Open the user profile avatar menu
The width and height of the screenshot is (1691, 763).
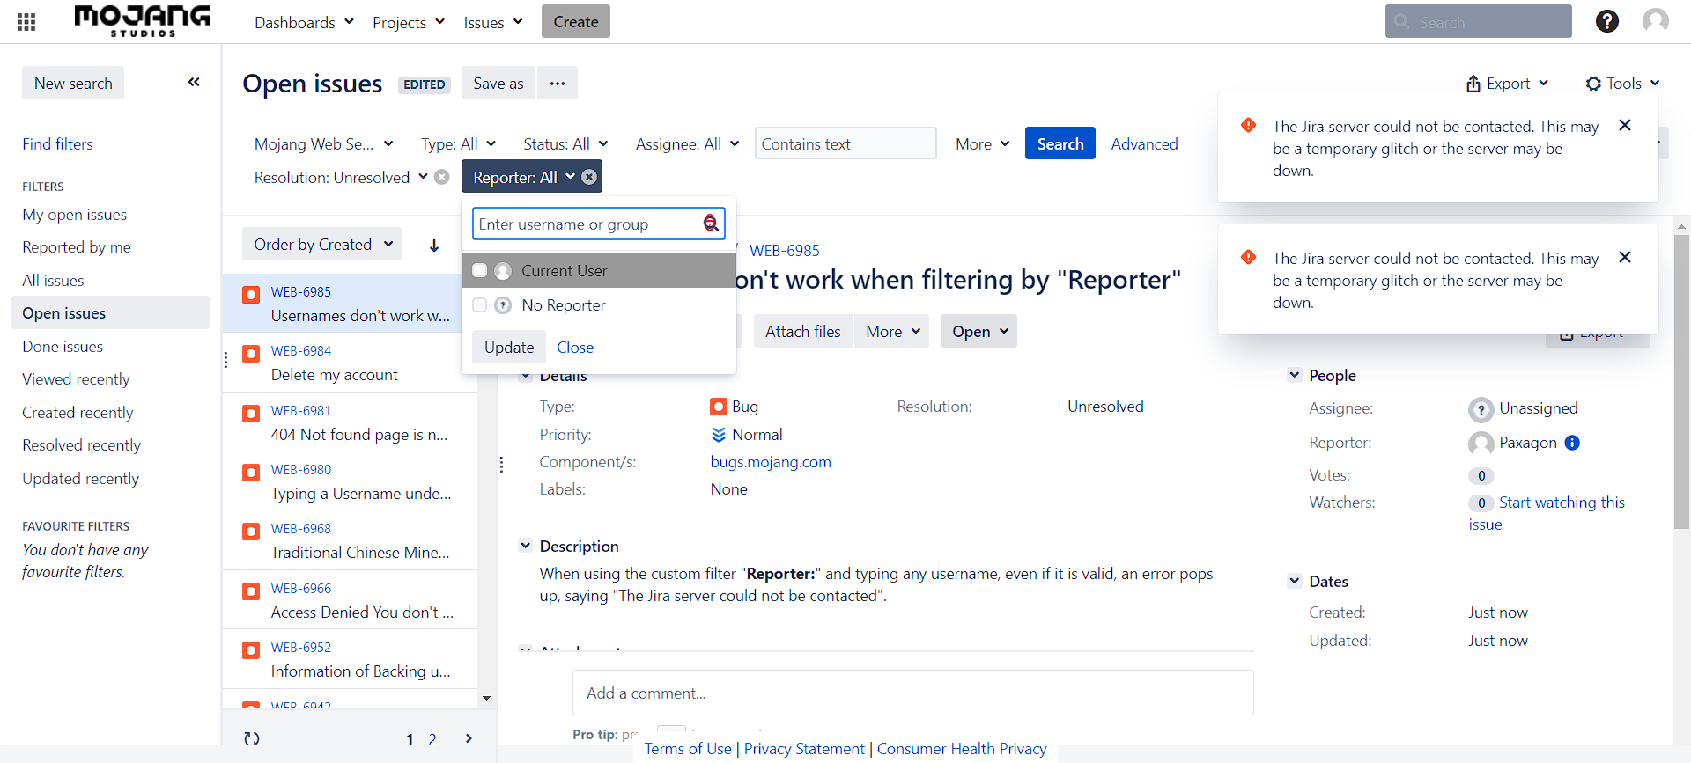(1655, 21)
